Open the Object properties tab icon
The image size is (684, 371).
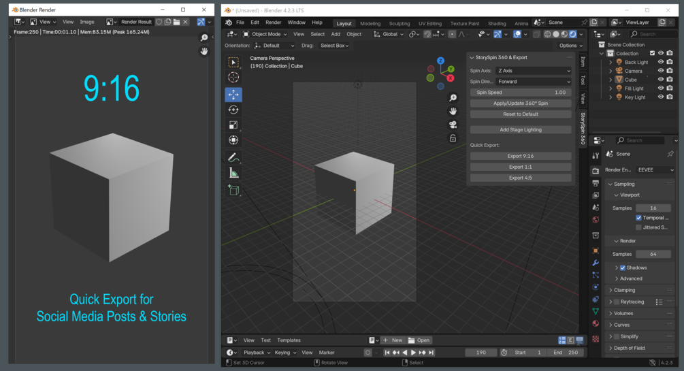[596, 251]
